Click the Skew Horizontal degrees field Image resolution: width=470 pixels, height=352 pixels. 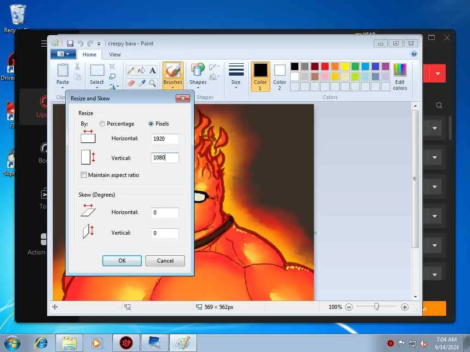coord(165,213)
